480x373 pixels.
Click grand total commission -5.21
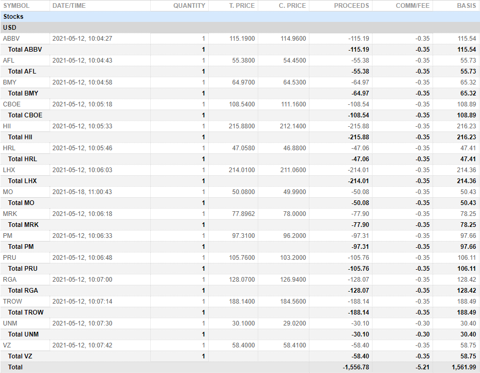tap(423, 367)
